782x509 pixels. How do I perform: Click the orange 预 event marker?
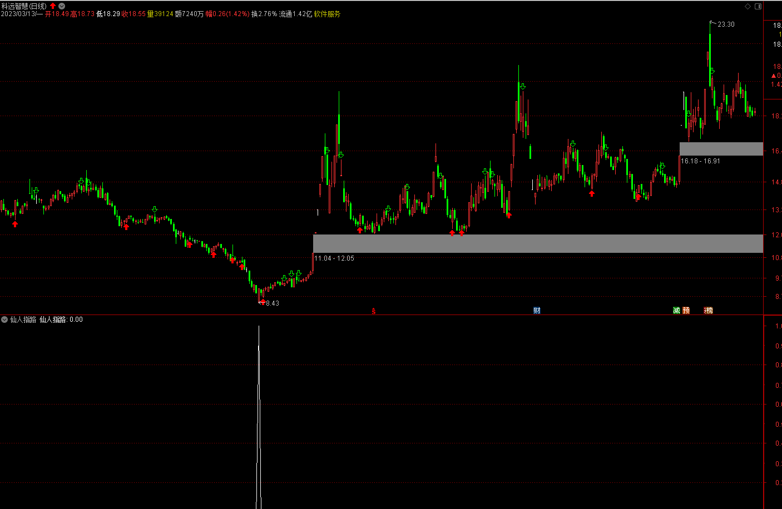[x=686, y=311]
